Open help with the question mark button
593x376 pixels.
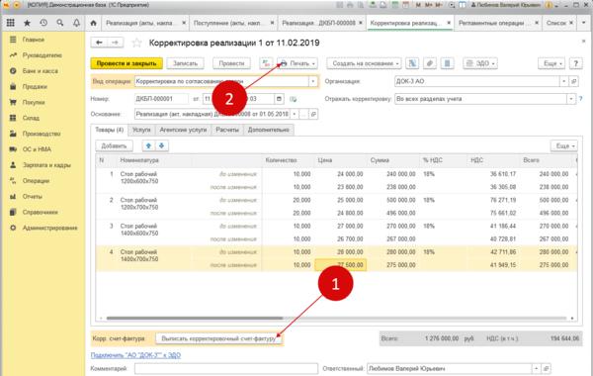[x=575, y=63]
